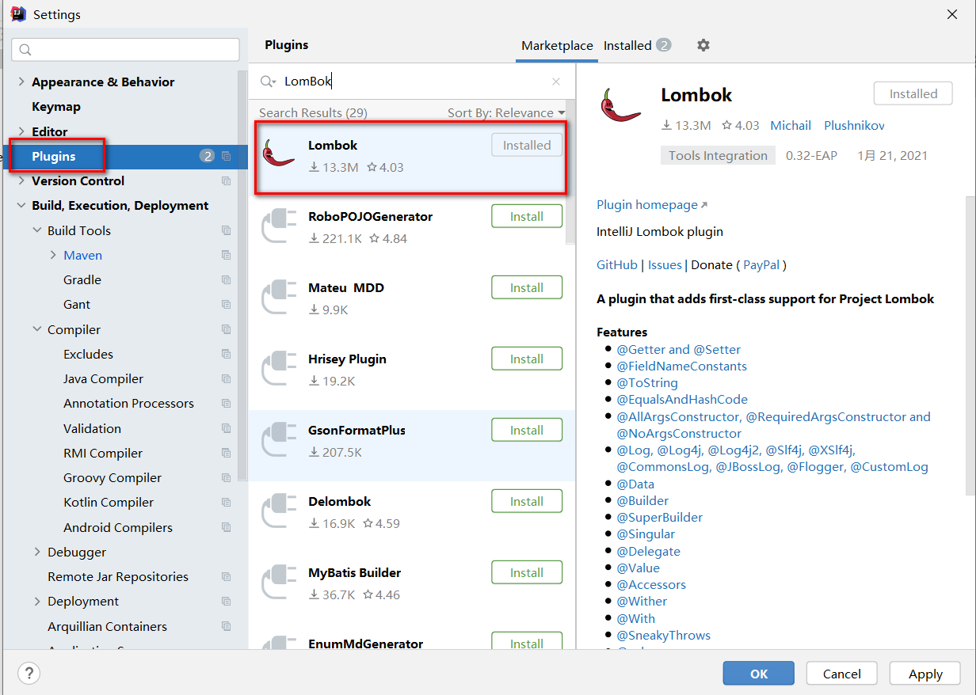The image size is (976, 695).
Task: Click the Apply button
Action: click(925, 674)
